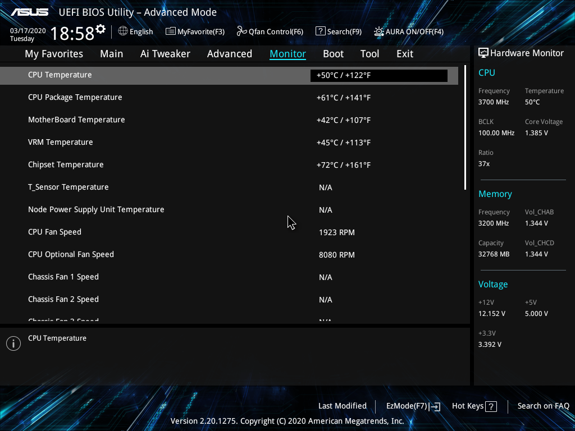Viewport: 575px width, 431px height.
Task: Change language from English
Action: (x=141, y=31)
